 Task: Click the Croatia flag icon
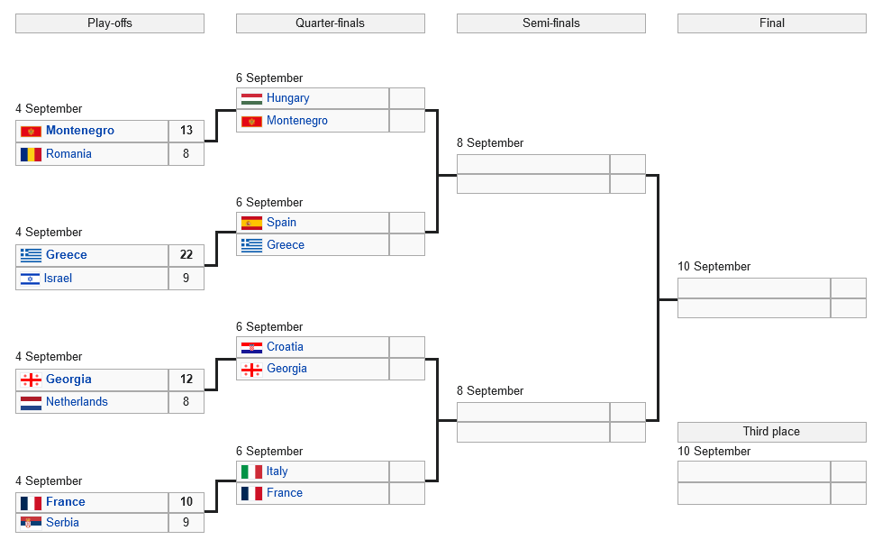pyautogui.click(x=251, y=347)
